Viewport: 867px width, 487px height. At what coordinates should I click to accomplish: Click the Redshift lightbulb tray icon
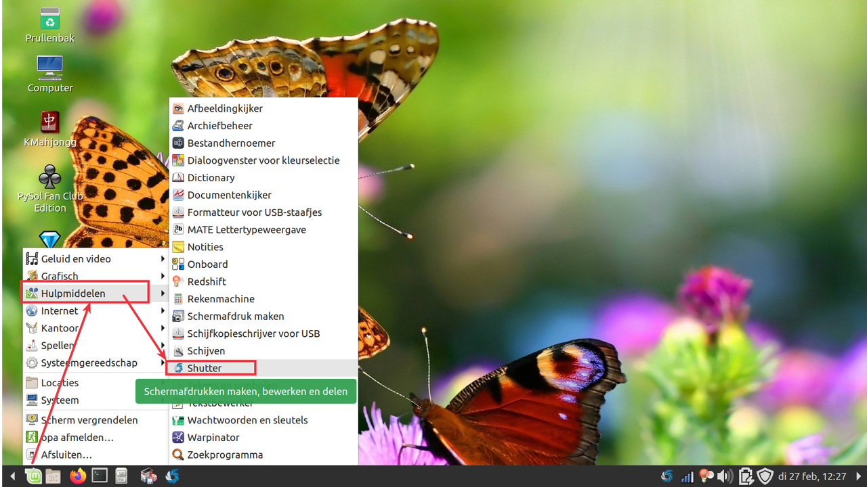706,476
